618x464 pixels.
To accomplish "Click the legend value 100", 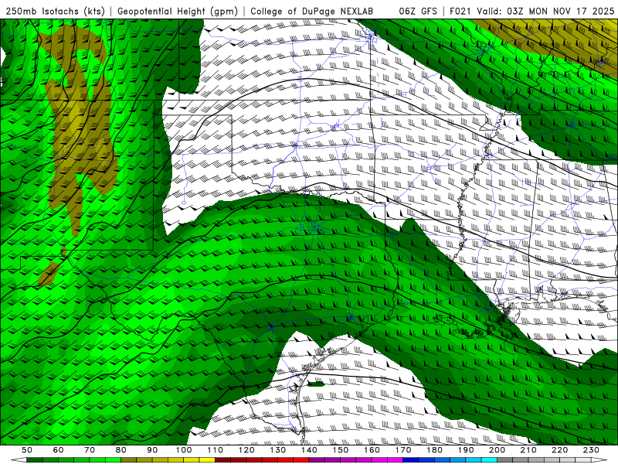I will pyautogui.click(x=184, y=450).
